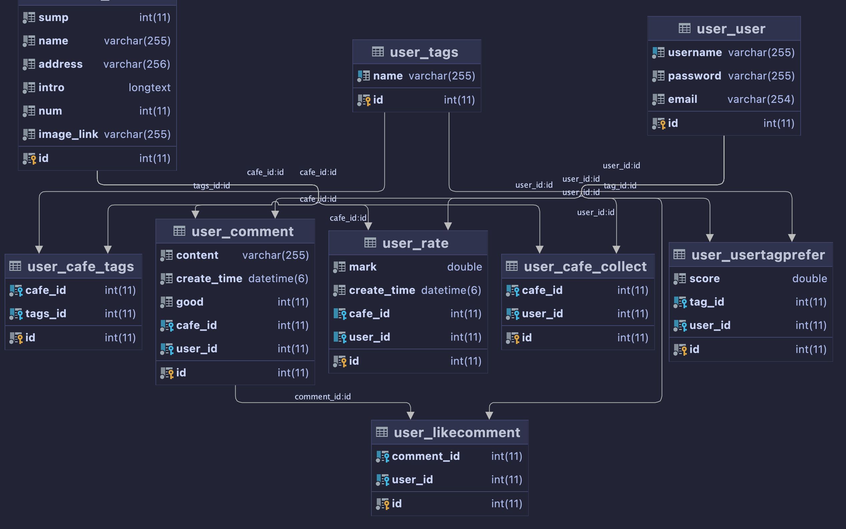Click the user_user table grid icon

click(x=684, y=28)
